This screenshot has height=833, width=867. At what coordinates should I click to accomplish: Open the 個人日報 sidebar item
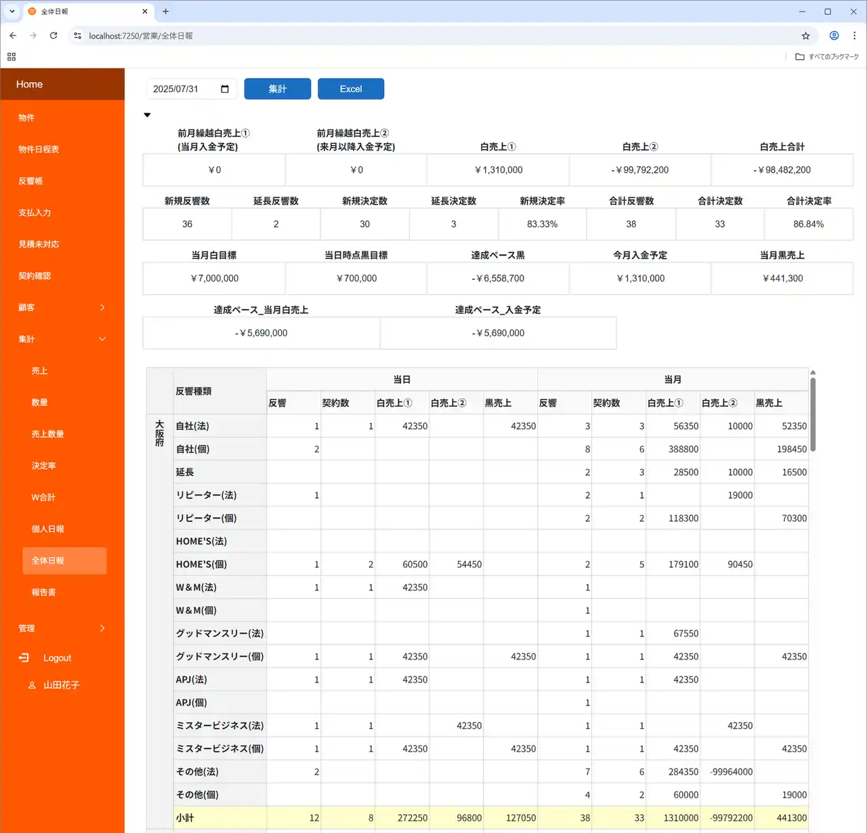tap(47, 529)
